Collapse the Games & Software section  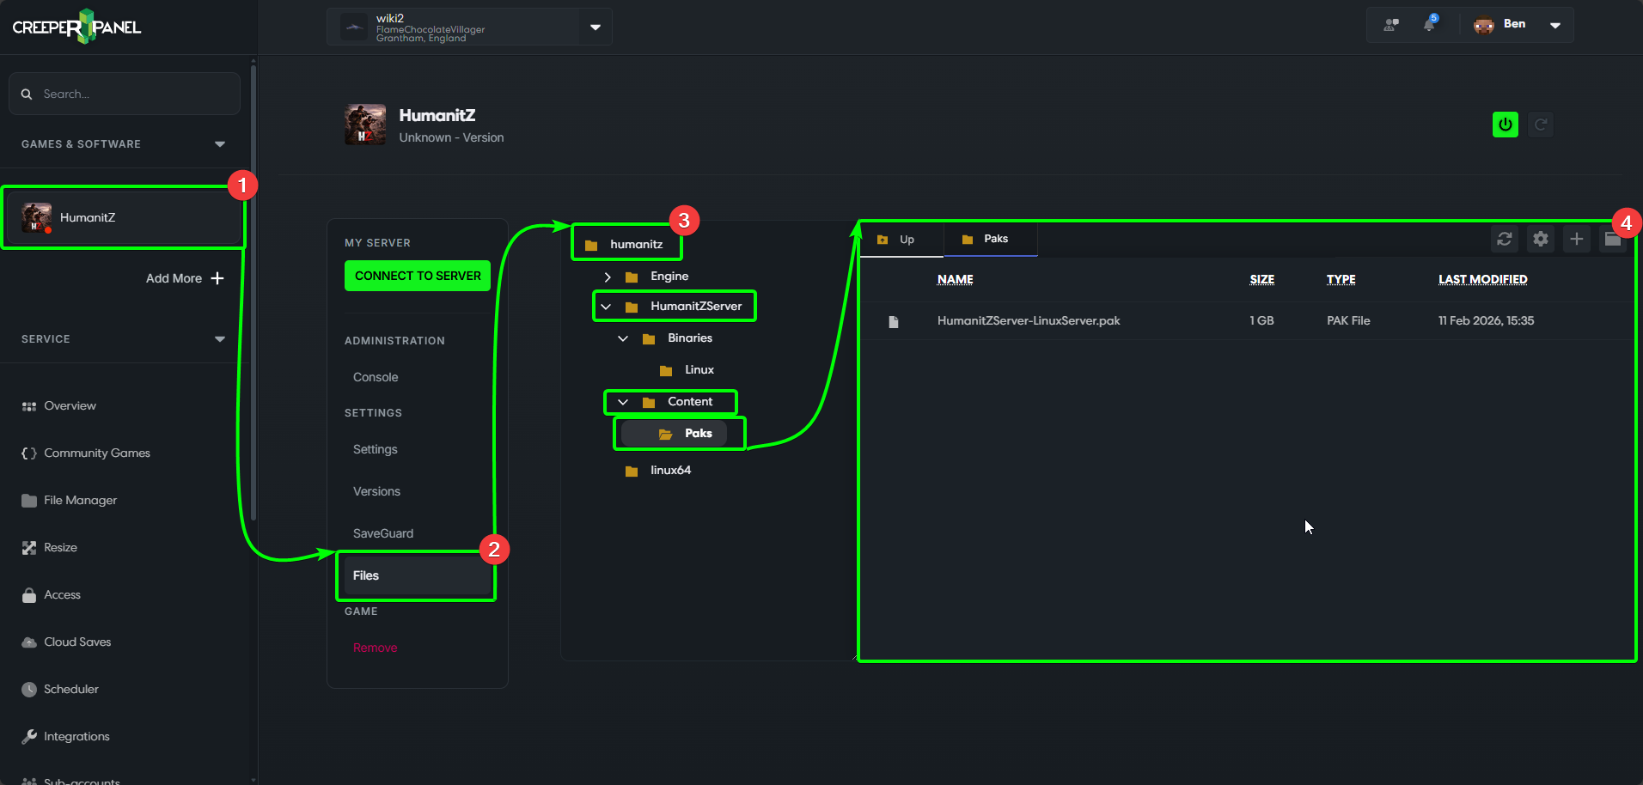point(220,144)
